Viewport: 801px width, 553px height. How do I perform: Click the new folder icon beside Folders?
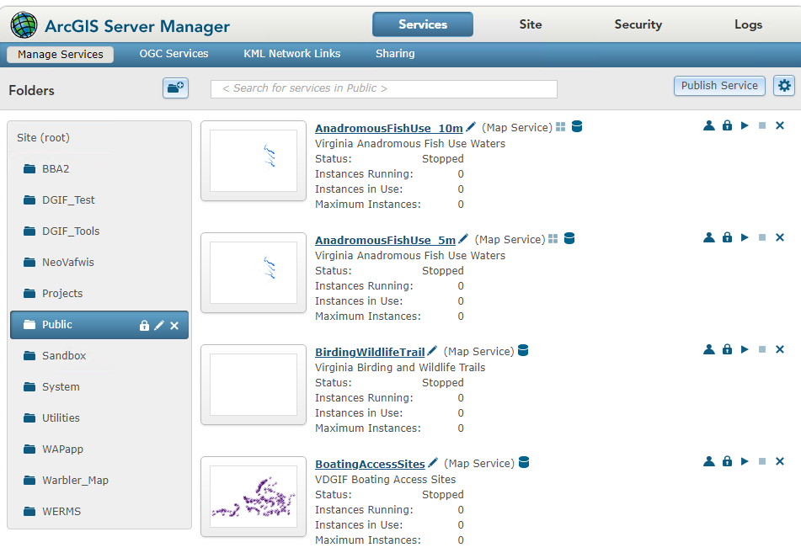tap(175, 88)
